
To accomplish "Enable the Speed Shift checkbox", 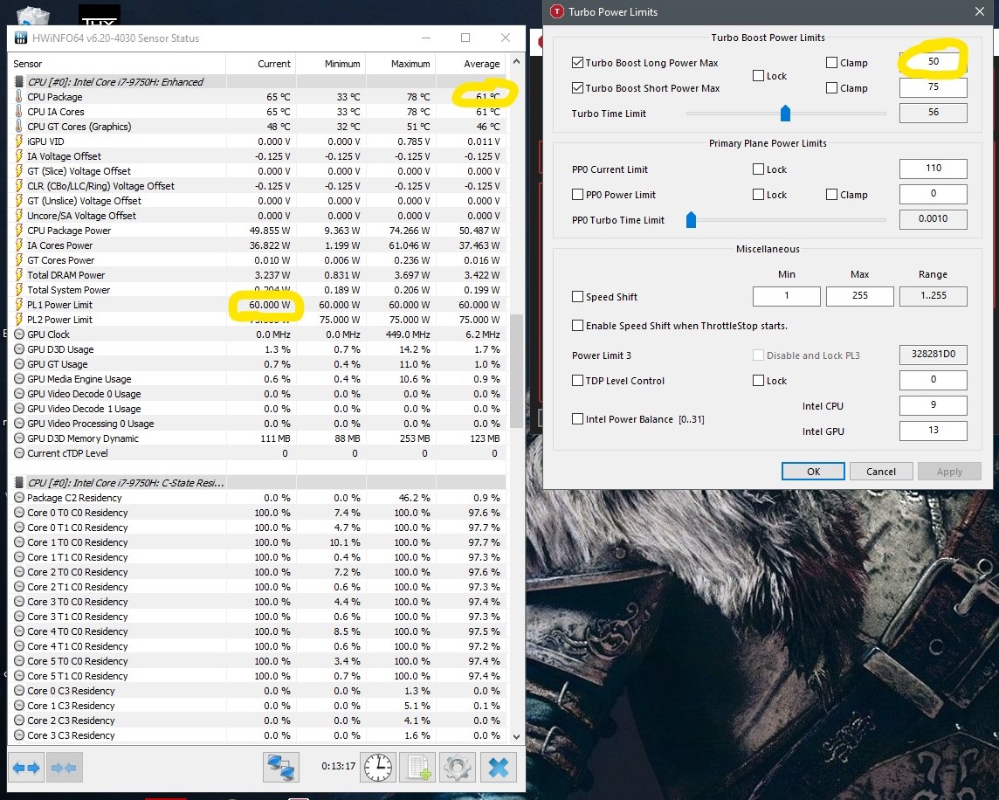I will pos(578,296).
